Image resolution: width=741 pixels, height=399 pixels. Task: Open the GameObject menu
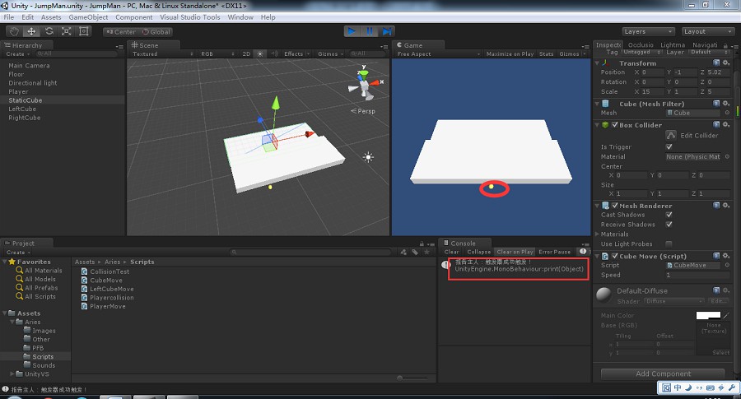88,17
